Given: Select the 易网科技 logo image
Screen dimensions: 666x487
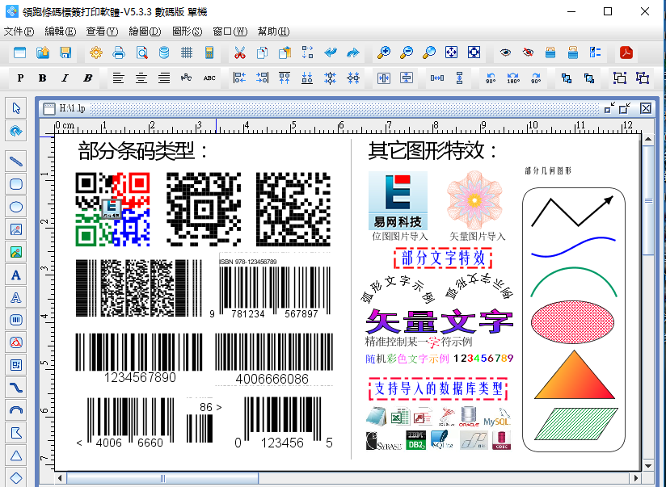Looking at the screenshot, I should (x=398, y=200).
